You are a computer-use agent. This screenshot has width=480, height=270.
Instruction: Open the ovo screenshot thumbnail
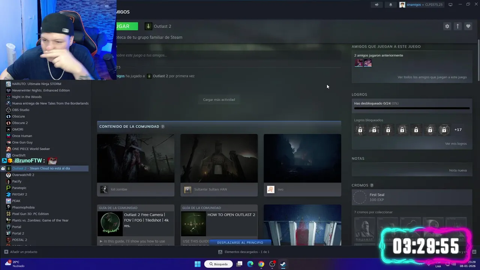coord(302,158)
